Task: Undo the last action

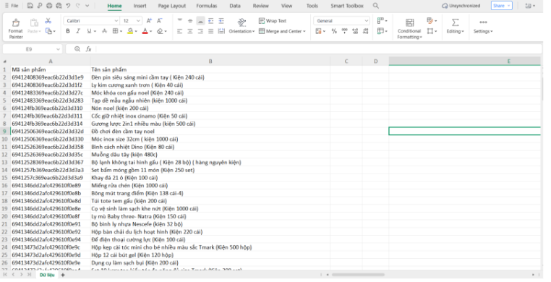Action: (x=68, y=6)
